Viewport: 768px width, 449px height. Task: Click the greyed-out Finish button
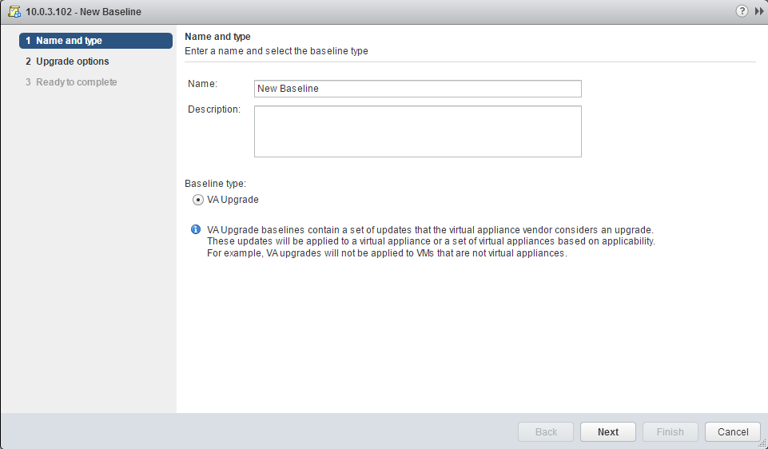(x=670, y=431)
